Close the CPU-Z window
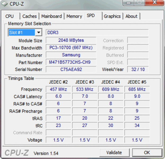The image size is (165, 159). [x=154, y=3]
